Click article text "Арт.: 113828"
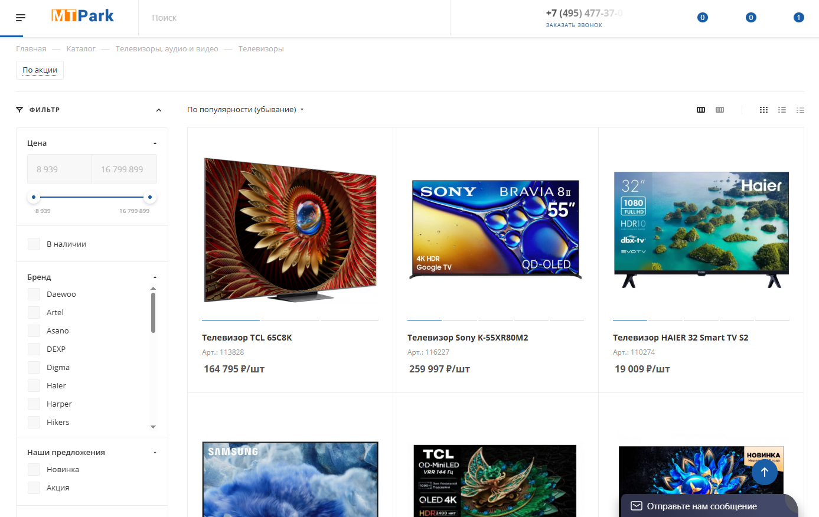This screenshot has height=517, width=819. click(x=223, y=352)
